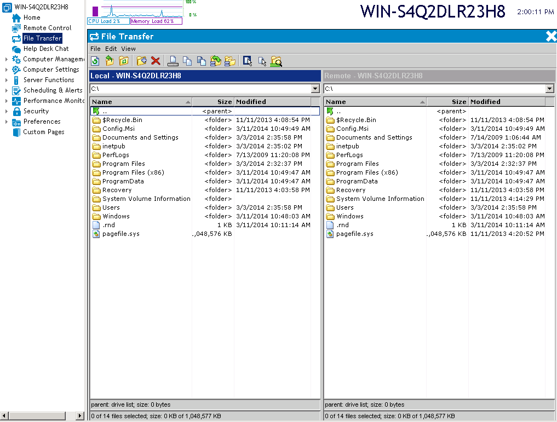
Task: Sort Remote pane by Size column
Action: pos(447,102)
